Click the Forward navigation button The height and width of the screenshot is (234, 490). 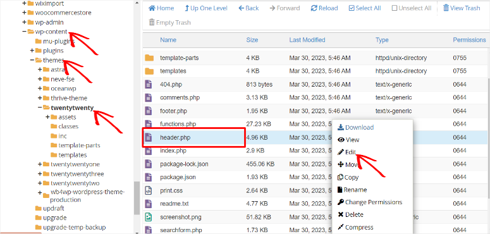pyautogui.click(x=285, y=8)
